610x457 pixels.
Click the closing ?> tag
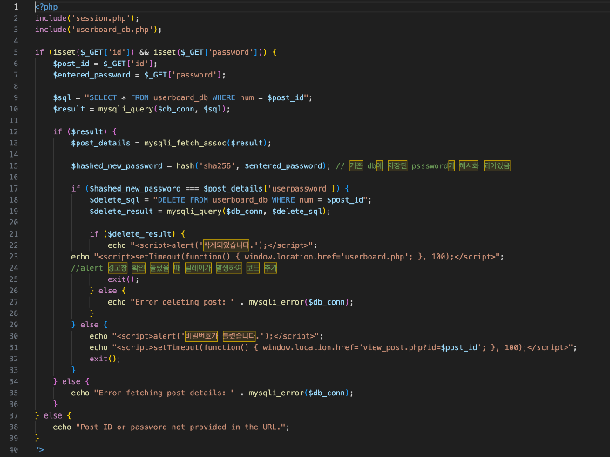coord(39,450)
